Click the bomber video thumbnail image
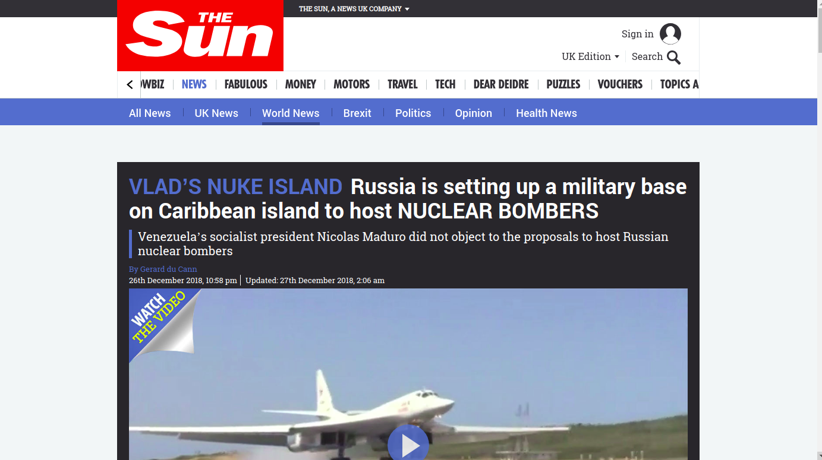Image resolution: width=822 pixels, height=460 pixels. (x=408, y=375)
